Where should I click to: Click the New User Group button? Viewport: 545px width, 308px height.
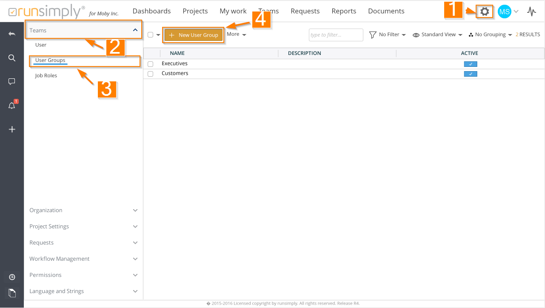(194, 35)
